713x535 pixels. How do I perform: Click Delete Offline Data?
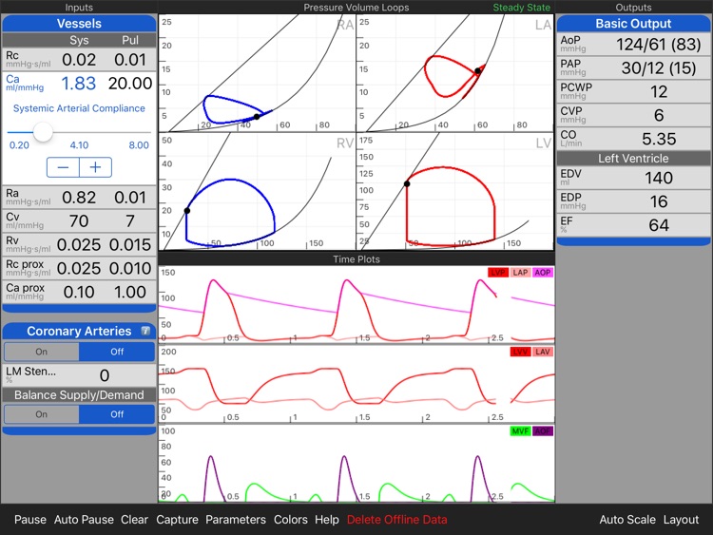pos(397,520)
